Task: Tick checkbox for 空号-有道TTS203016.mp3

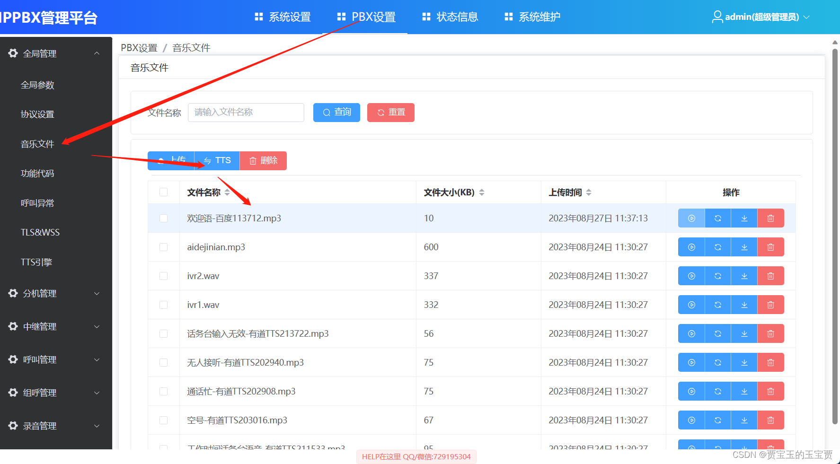Action: (164, 420)
